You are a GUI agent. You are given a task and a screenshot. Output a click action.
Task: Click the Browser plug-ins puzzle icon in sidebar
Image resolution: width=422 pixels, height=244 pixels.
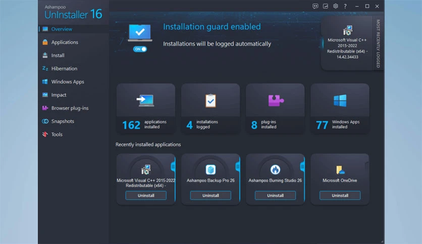[45, 108]
